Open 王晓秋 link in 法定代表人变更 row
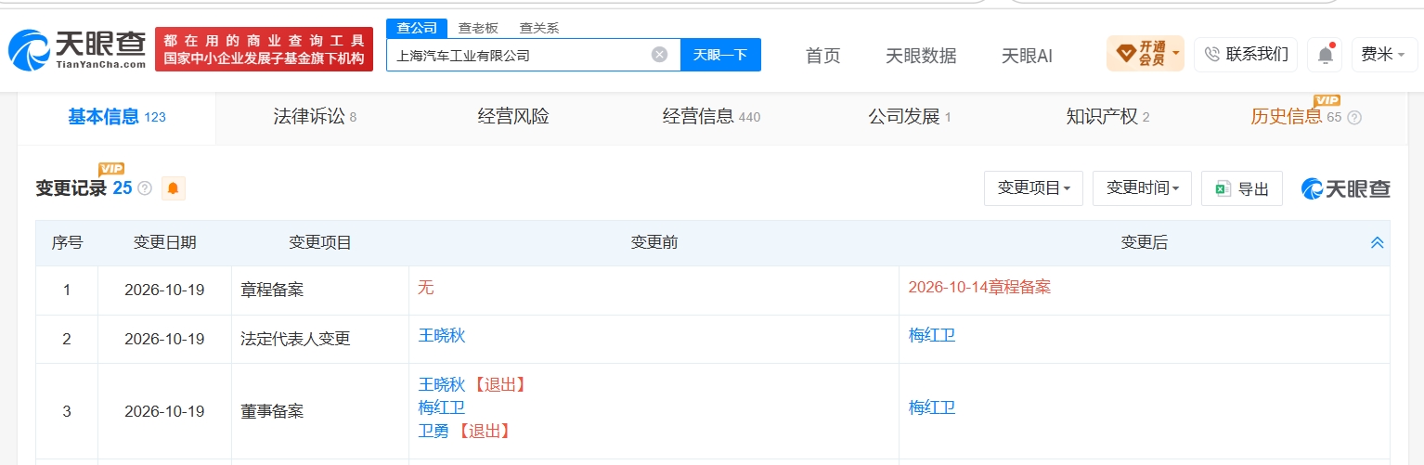The image size is (1424, 465). [x=442, y=335]
